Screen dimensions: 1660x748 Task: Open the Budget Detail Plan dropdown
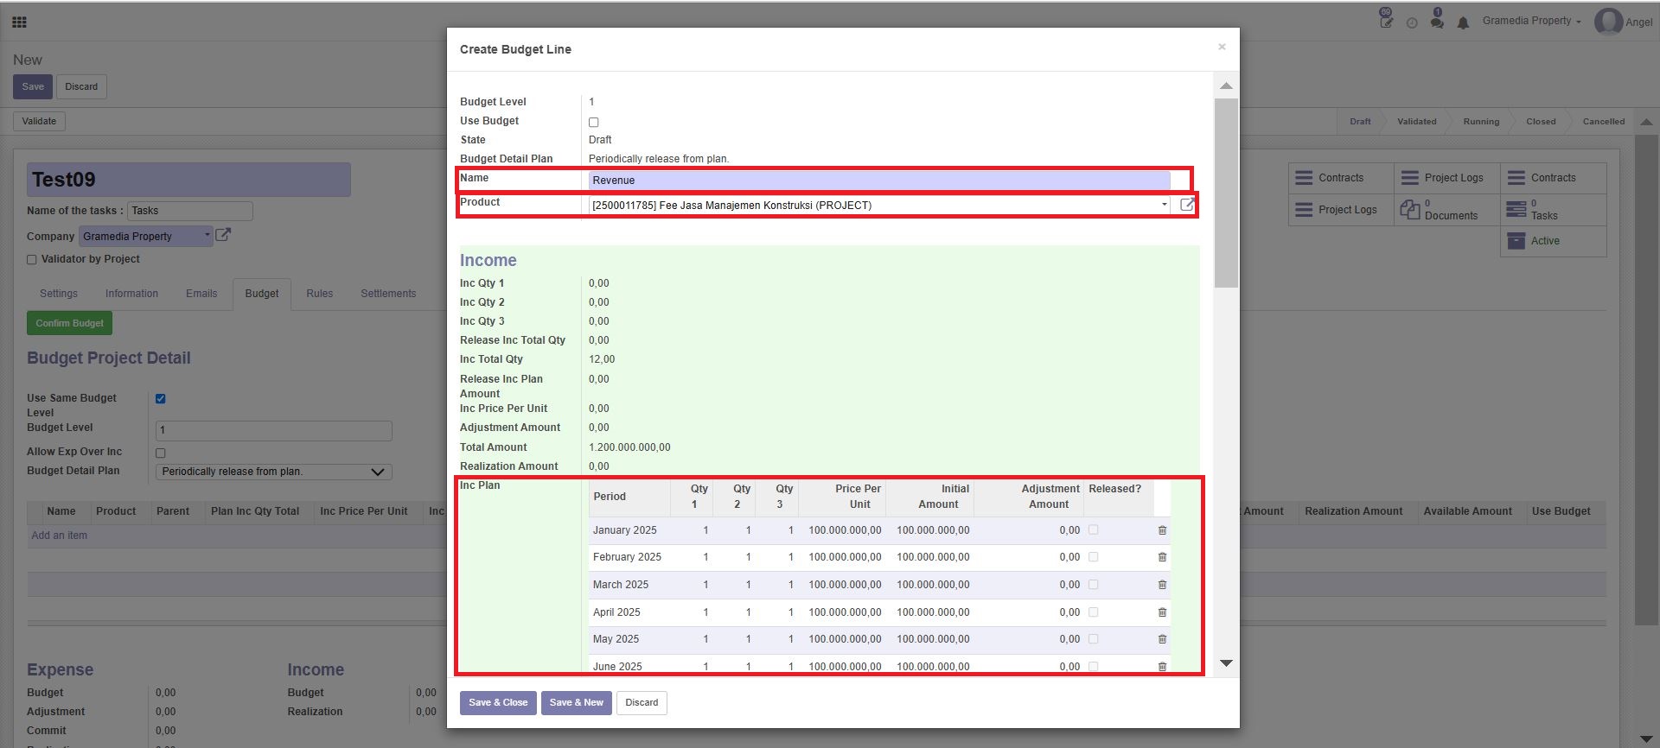click(x=273, y=472)
